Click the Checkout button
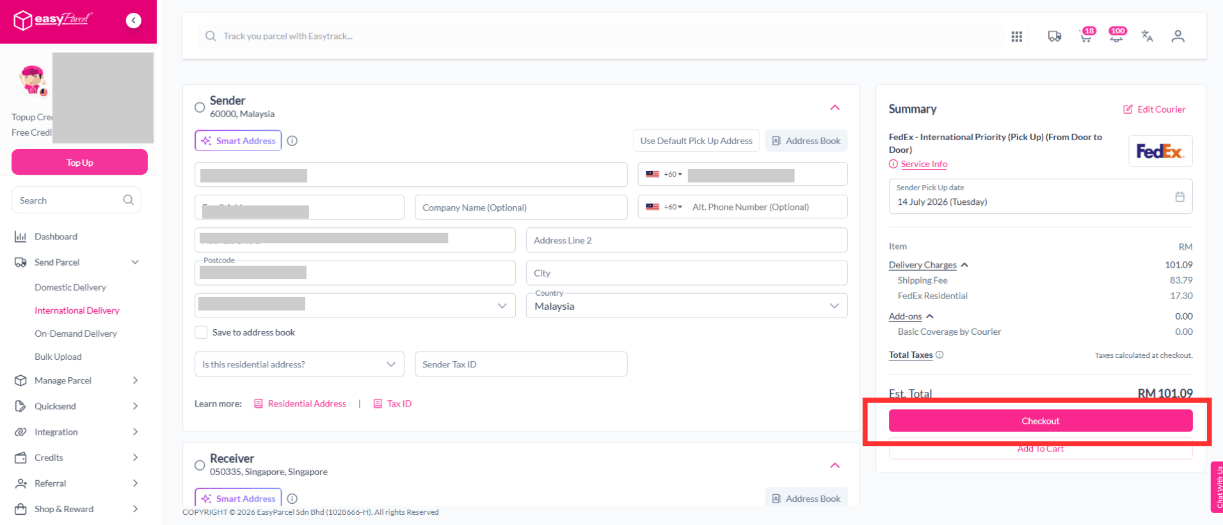Viewport: 1223px width, 525px height. 1041,421
